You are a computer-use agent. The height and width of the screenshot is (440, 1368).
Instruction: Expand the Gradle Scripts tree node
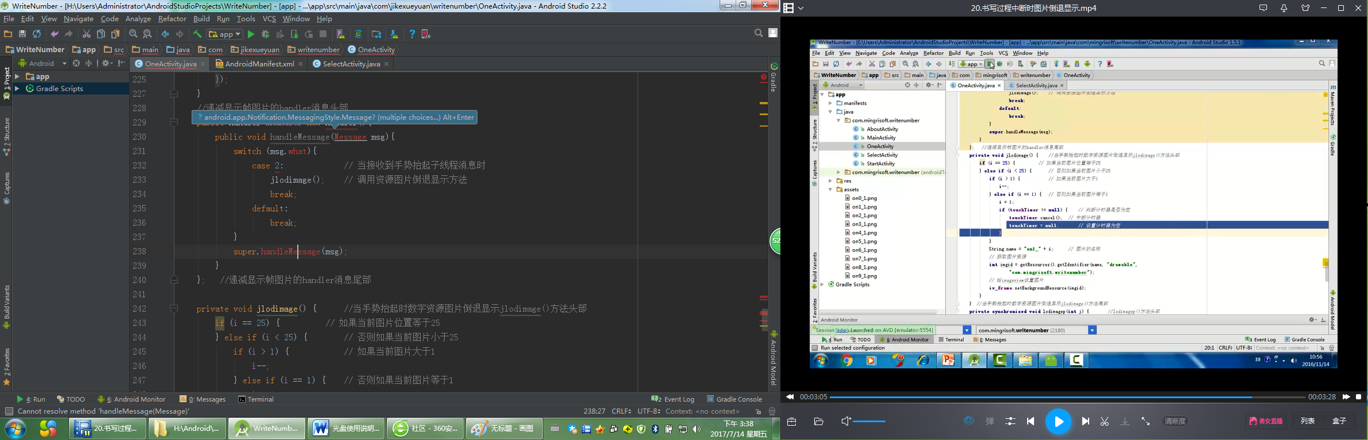(x=17, y=89)
